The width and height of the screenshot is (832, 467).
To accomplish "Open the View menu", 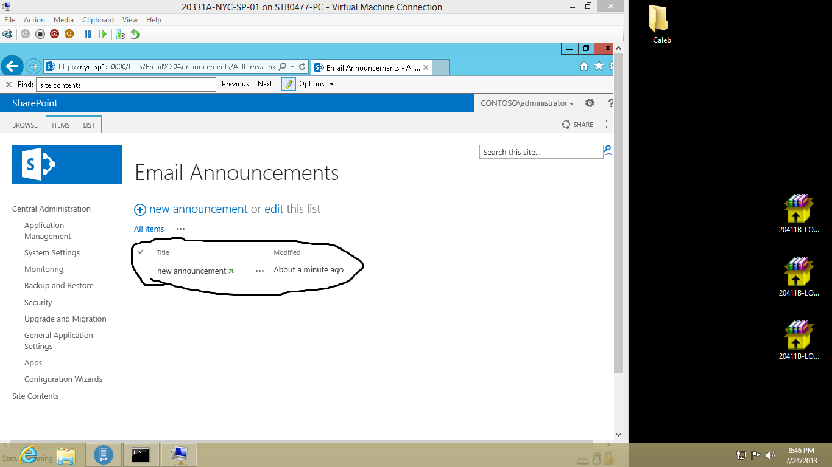I will [x=130, y=20].
